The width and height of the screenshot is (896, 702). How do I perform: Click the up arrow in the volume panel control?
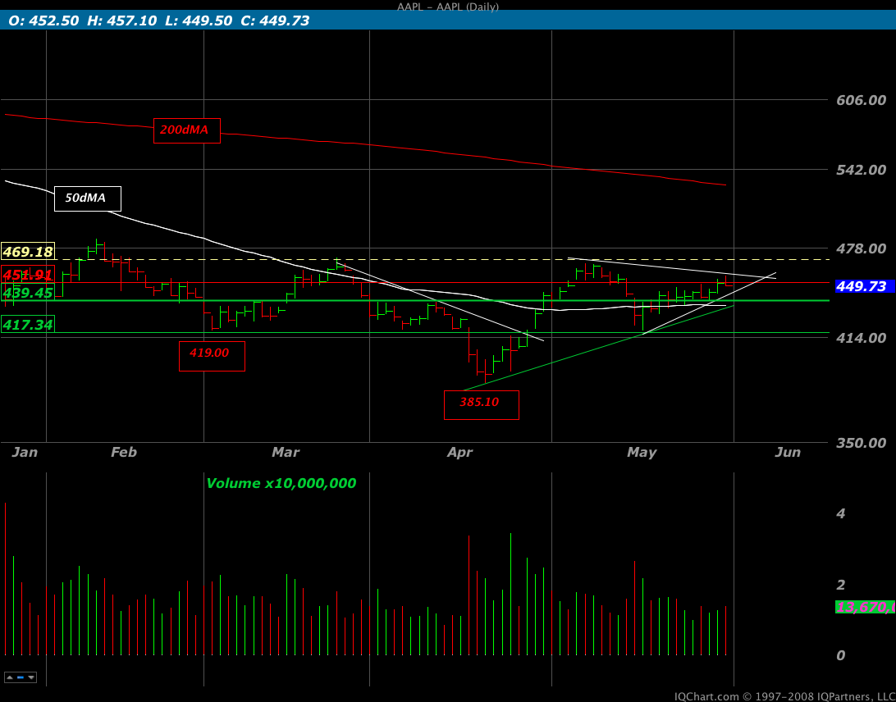pos(10,677)
